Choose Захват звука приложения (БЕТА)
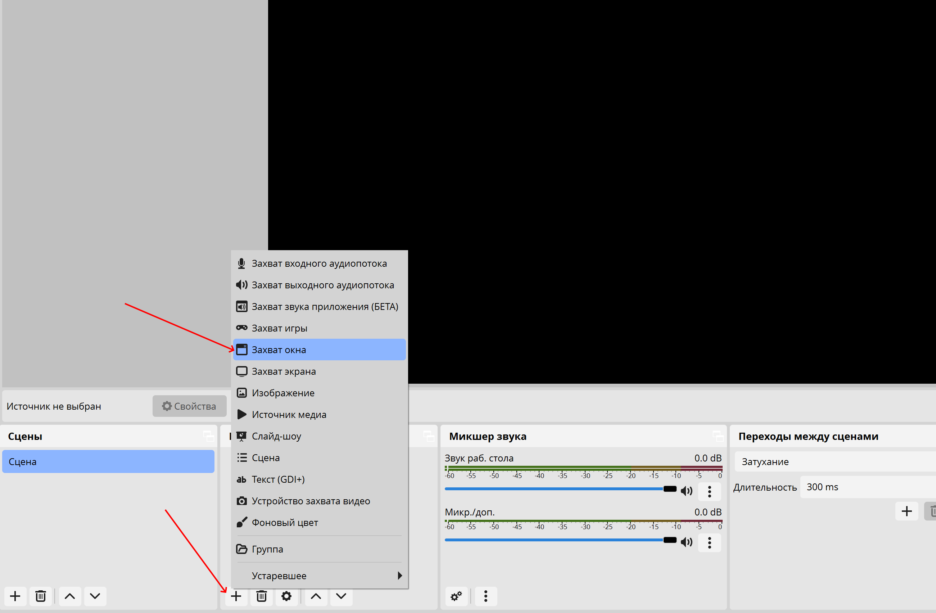The width and height of the screenshot is (936, 613). (x=319, y=307)
